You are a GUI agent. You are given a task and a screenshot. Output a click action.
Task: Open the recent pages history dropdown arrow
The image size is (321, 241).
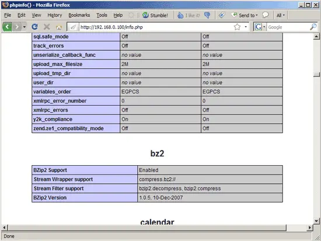point(25,27)
